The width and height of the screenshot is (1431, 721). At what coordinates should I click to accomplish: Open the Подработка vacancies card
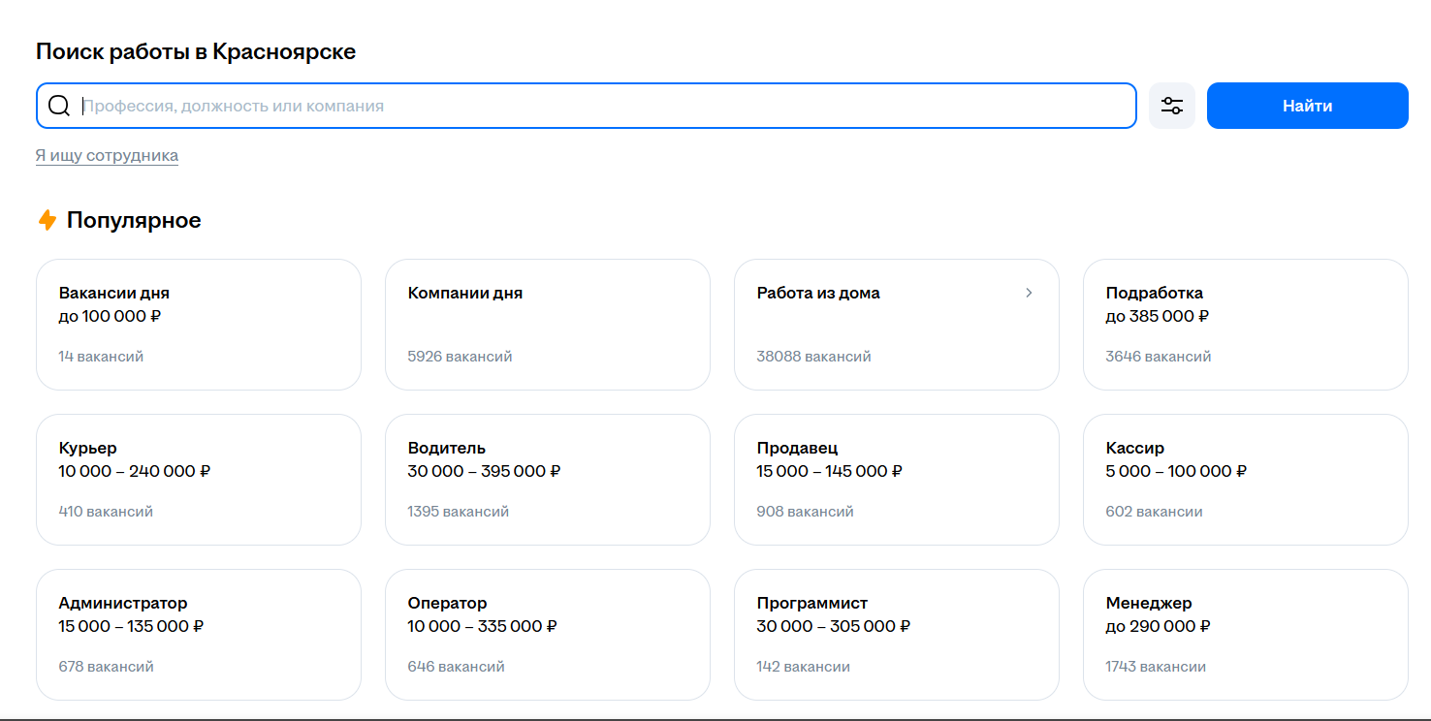(x=1246, y=325)
